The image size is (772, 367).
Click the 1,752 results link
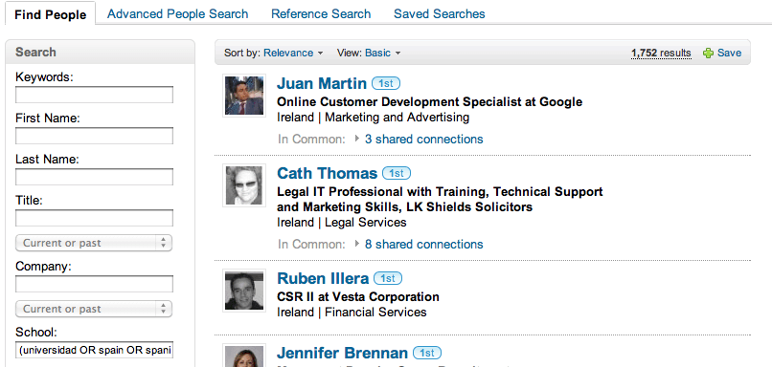[661, 54]
